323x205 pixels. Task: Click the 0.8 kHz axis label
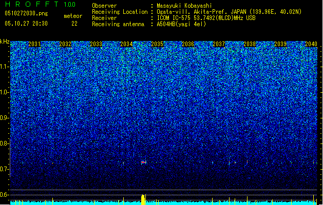[4, 143]
